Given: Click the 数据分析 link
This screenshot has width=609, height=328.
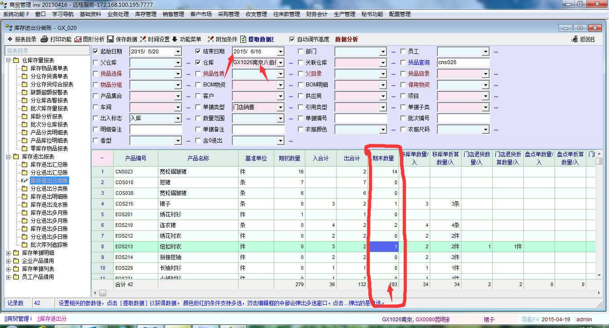Looking at the screenshot, I should point(346,39).
